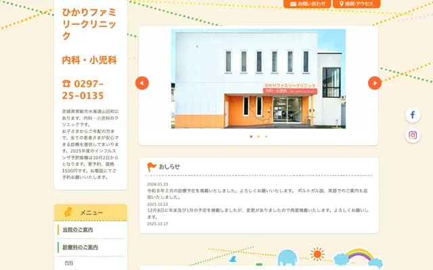Open the お問い合わせ contact button
The height and width of the screenshot is (270, 433).
[306, 3]
